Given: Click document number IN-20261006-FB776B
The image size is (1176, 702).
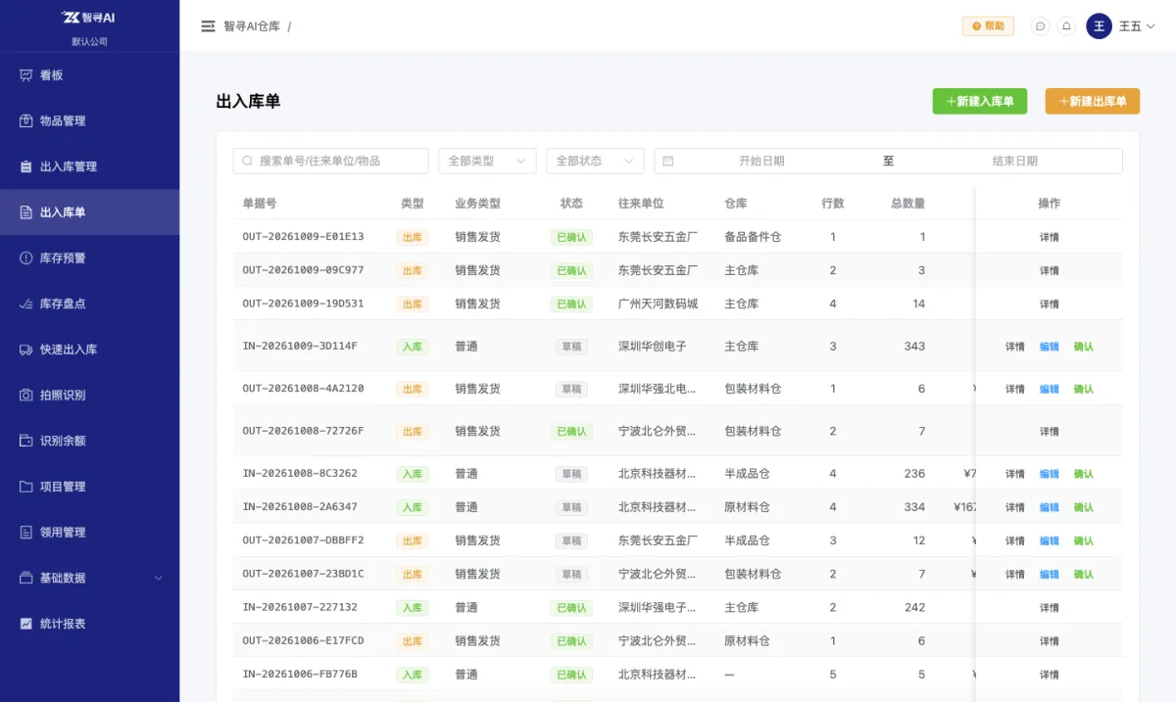Looking at the screenshot, I should 300,675.
